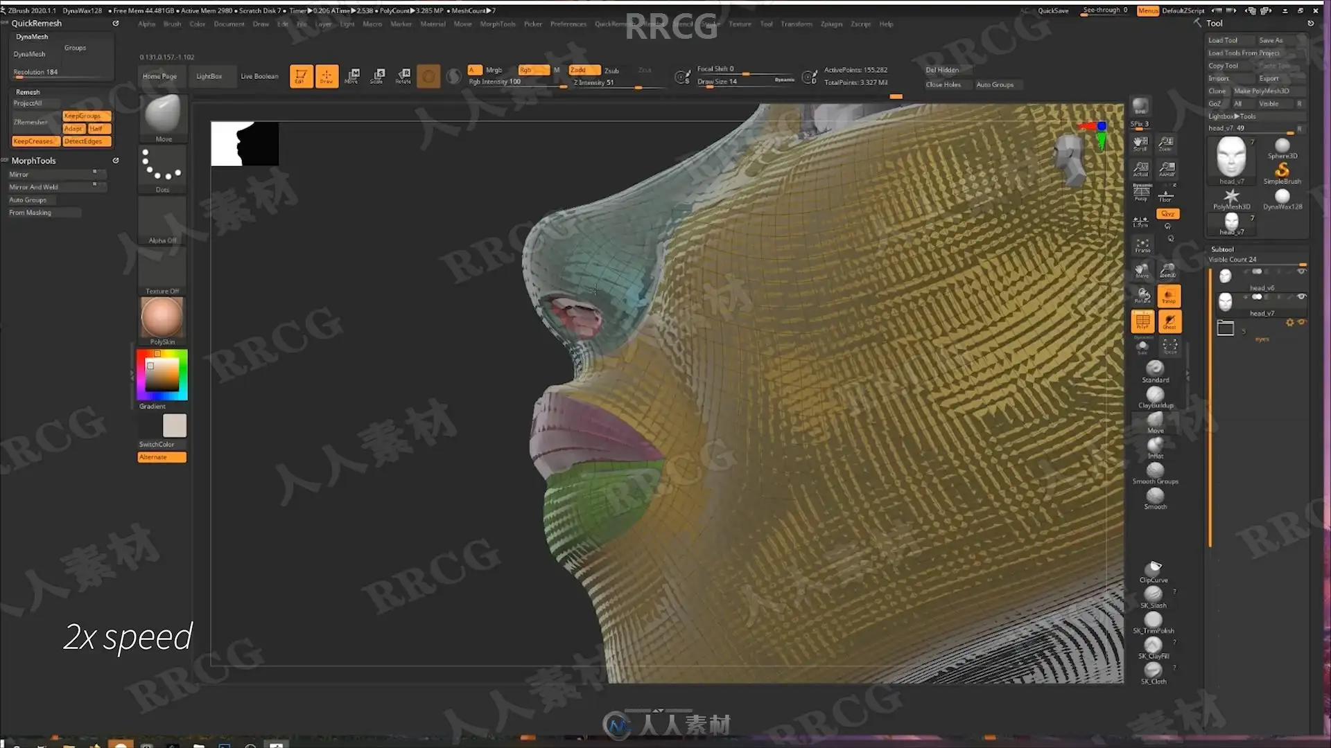This screenshot has height=748, width=1331.
Task: Pick a color in the color picker square
Action: tap(162, 375)
